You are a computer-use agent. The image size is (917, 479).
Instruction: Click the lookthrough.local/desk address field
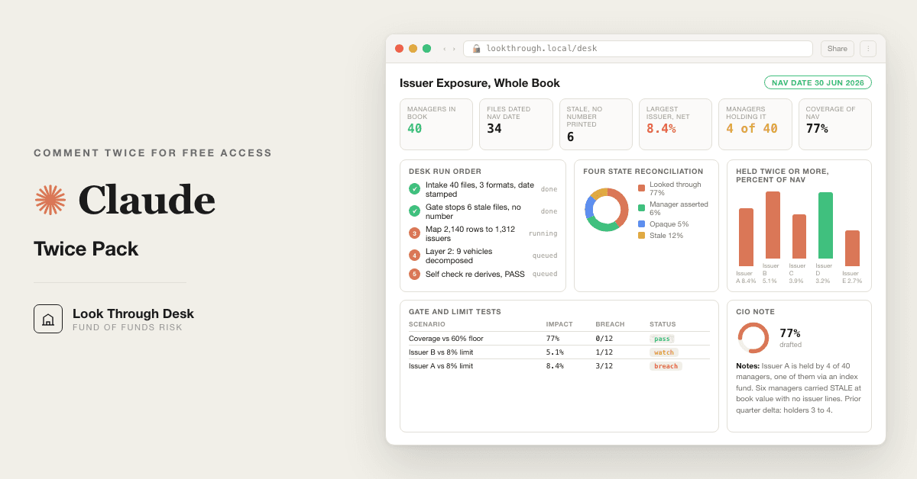[637, 49]
